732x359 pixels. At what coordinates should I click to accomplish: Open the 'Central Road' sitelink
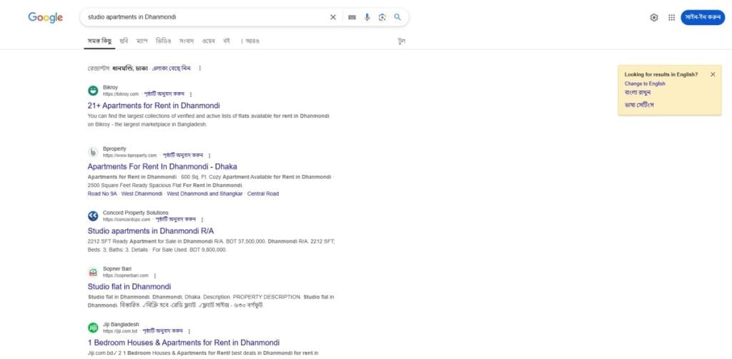(x=263, y=193)
